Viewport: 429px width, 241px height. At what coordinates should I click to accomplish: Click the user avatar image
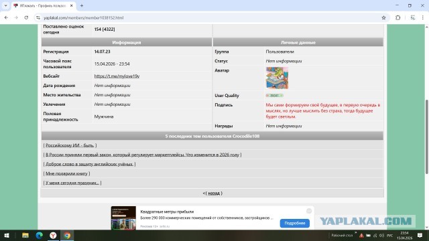[277, 78]
